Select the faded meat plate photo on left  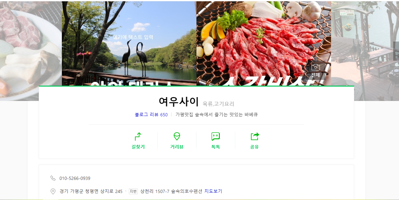click(x=31, y=51)
